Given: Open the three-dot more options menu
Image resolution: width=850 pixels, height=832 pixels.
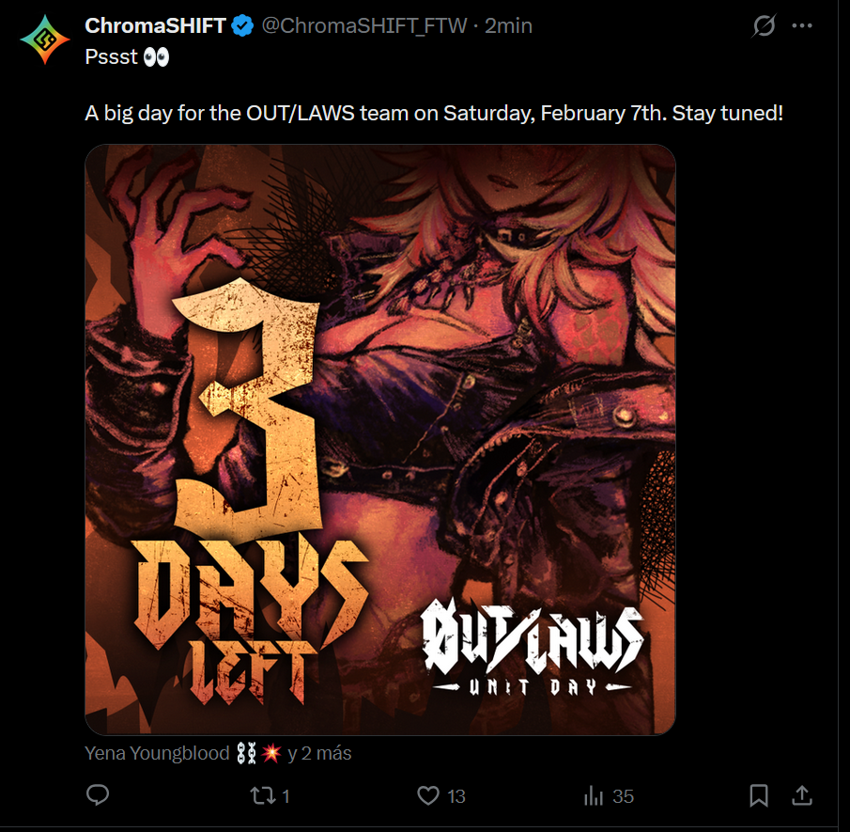Looking at the screenshot, I should click(802, 25).
